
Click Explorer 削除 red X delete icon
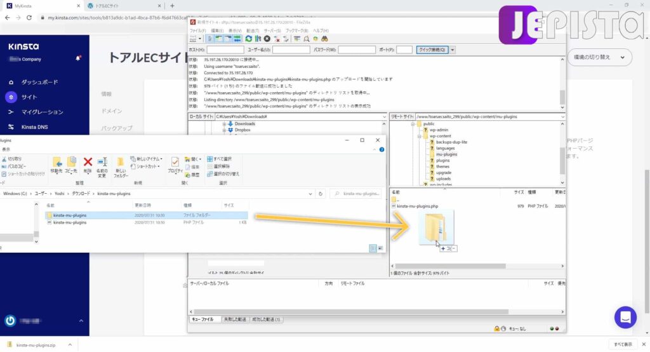88,165
